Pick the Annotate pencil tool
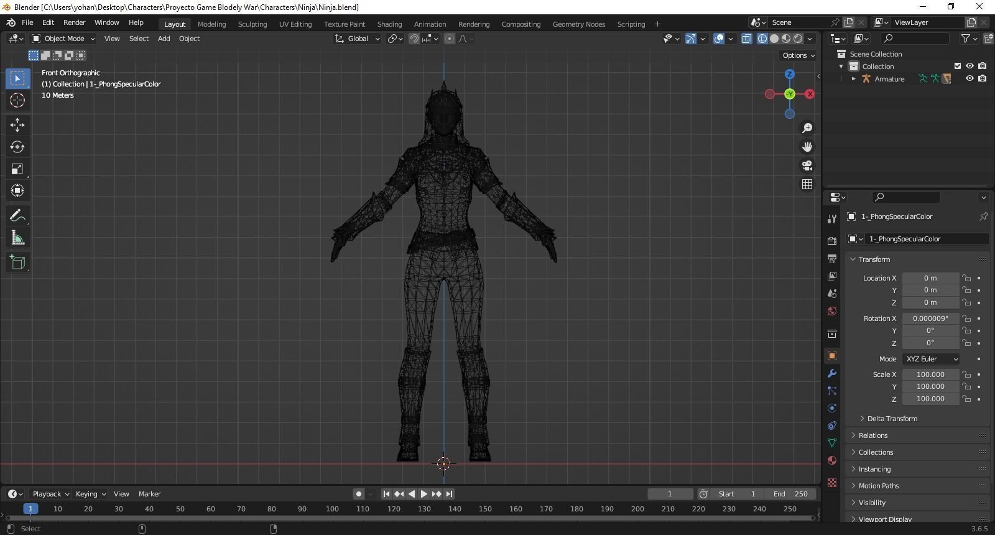 (17, 216)
